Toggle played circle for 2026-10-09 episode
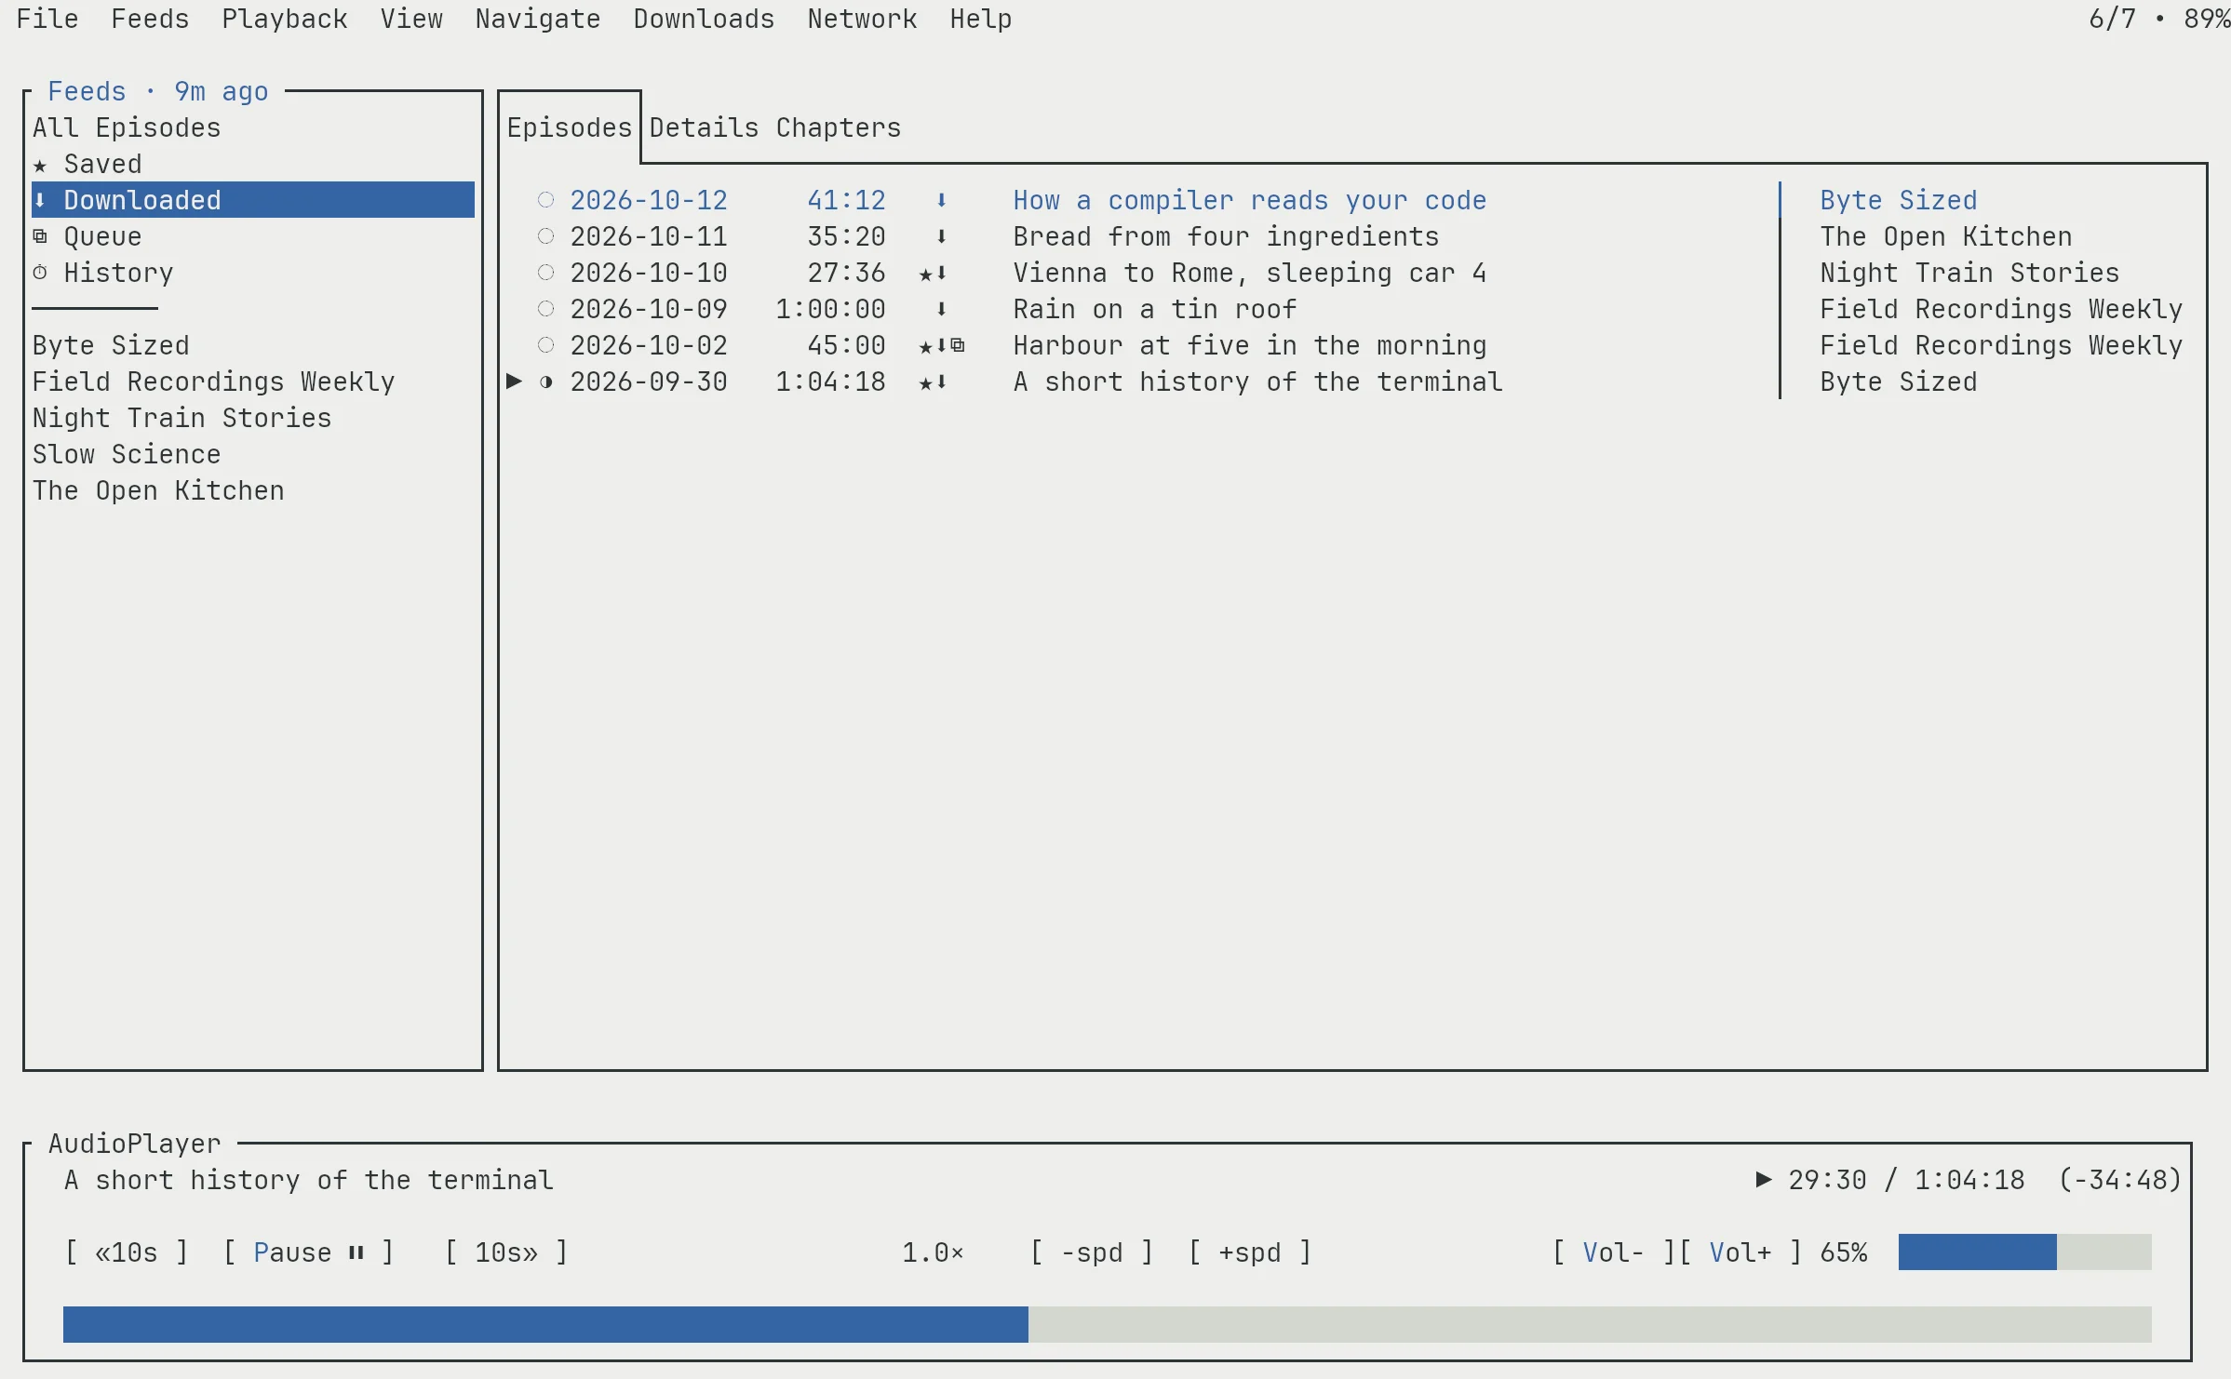The image size is (2231, 1379). [x=546, y=309]
